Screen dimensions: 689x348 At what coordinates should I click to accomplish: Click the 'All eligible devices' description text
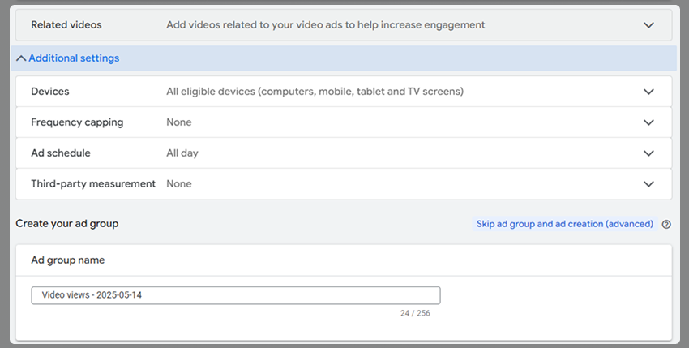coord(315,92)
